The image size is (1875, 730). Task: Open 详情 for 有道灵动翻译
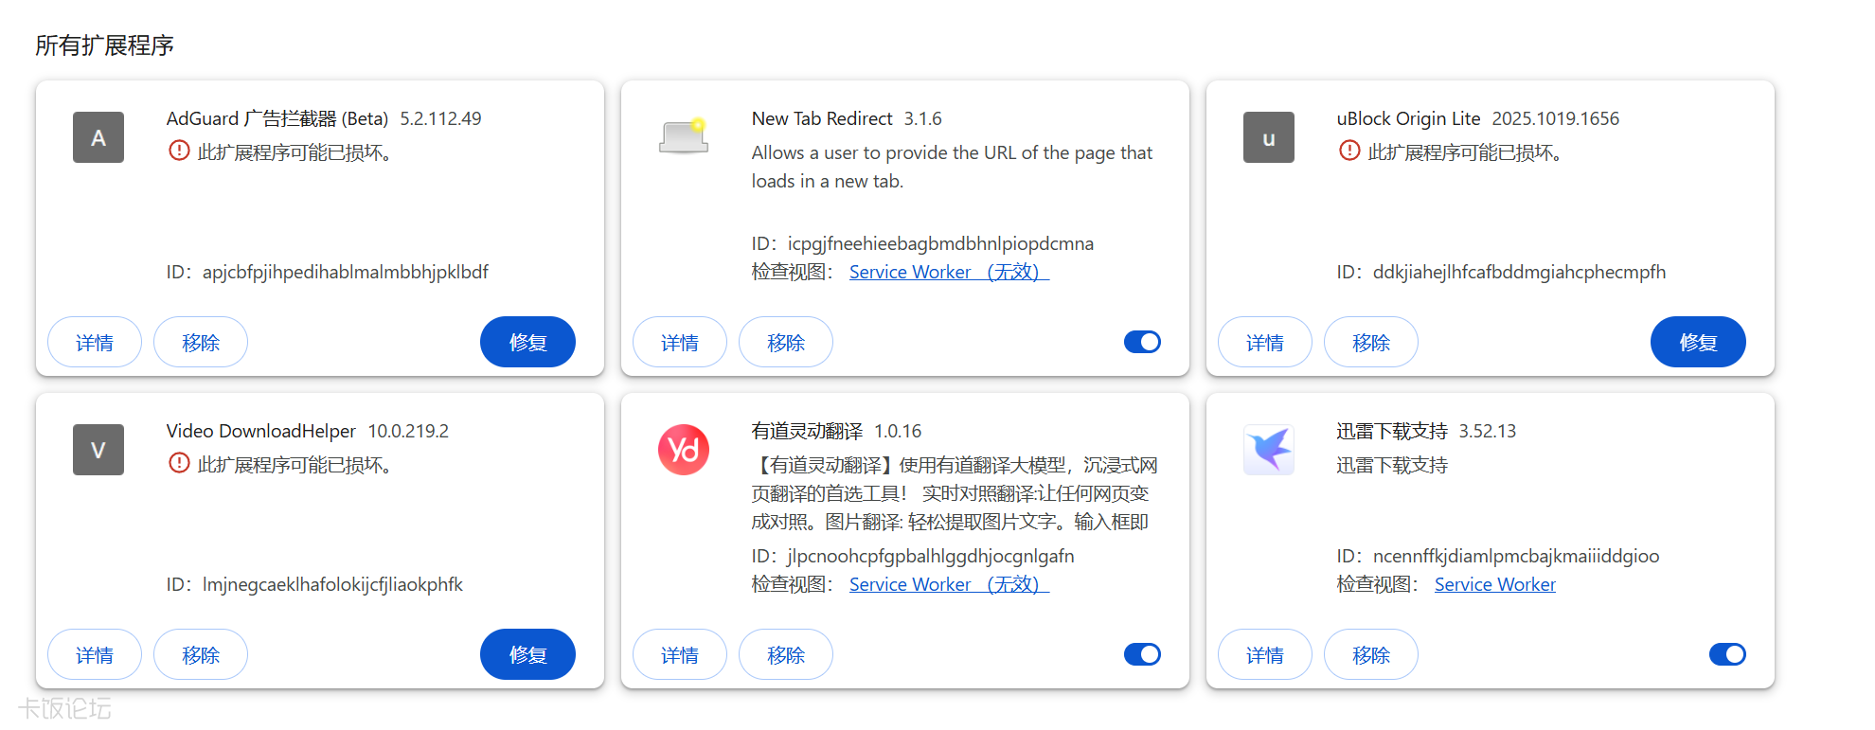680,654
